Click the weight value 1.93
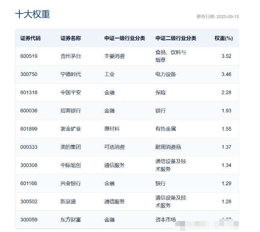The height and width of the screenshot is (232, 260). pos(226,111)
